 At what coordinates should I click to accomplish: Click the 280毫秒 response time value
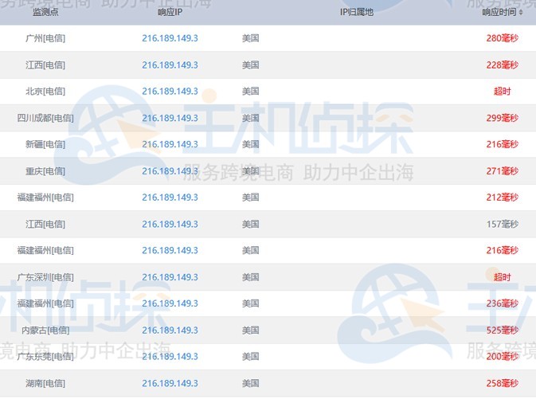(503, 38)
